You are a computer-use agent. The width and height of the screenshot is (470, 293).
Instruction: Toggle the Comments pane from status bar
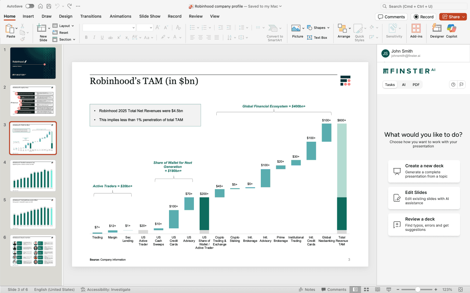(x=333, y=289)
